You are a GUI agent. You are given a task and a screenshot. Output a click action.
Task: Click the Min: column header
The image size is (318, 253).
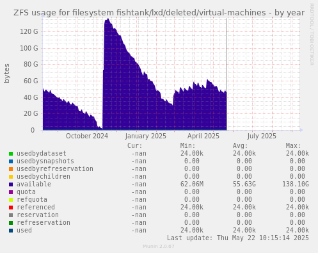pyautogui.click(x=187, y=146)
